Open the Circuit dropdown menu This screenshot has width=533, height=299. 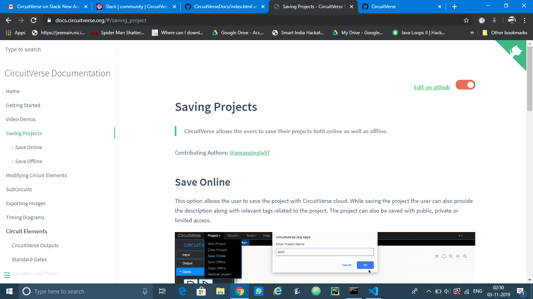click(233, 236)
